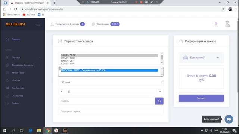Open the Приложения bookmarks shortcut
The width and height of the screenshot is (239, 134).
[12, 15]
